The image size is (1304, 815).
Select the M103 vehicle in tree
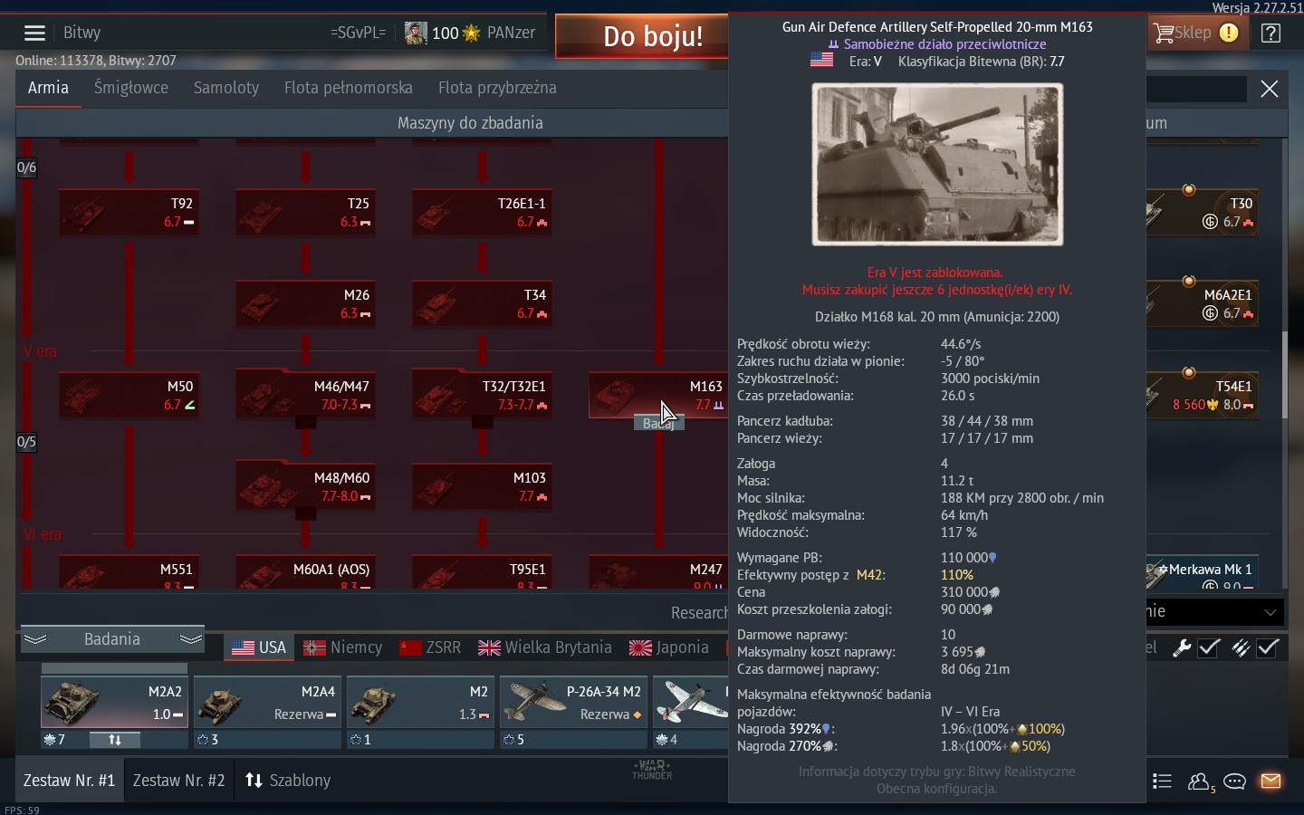click(x=483, y=487)
